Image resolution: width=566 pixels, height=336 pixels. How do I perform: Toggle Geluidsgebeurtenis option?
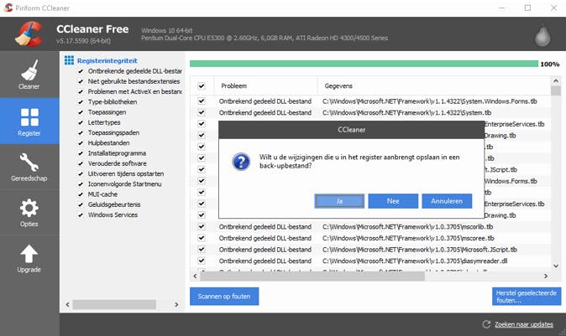[81, 204]
